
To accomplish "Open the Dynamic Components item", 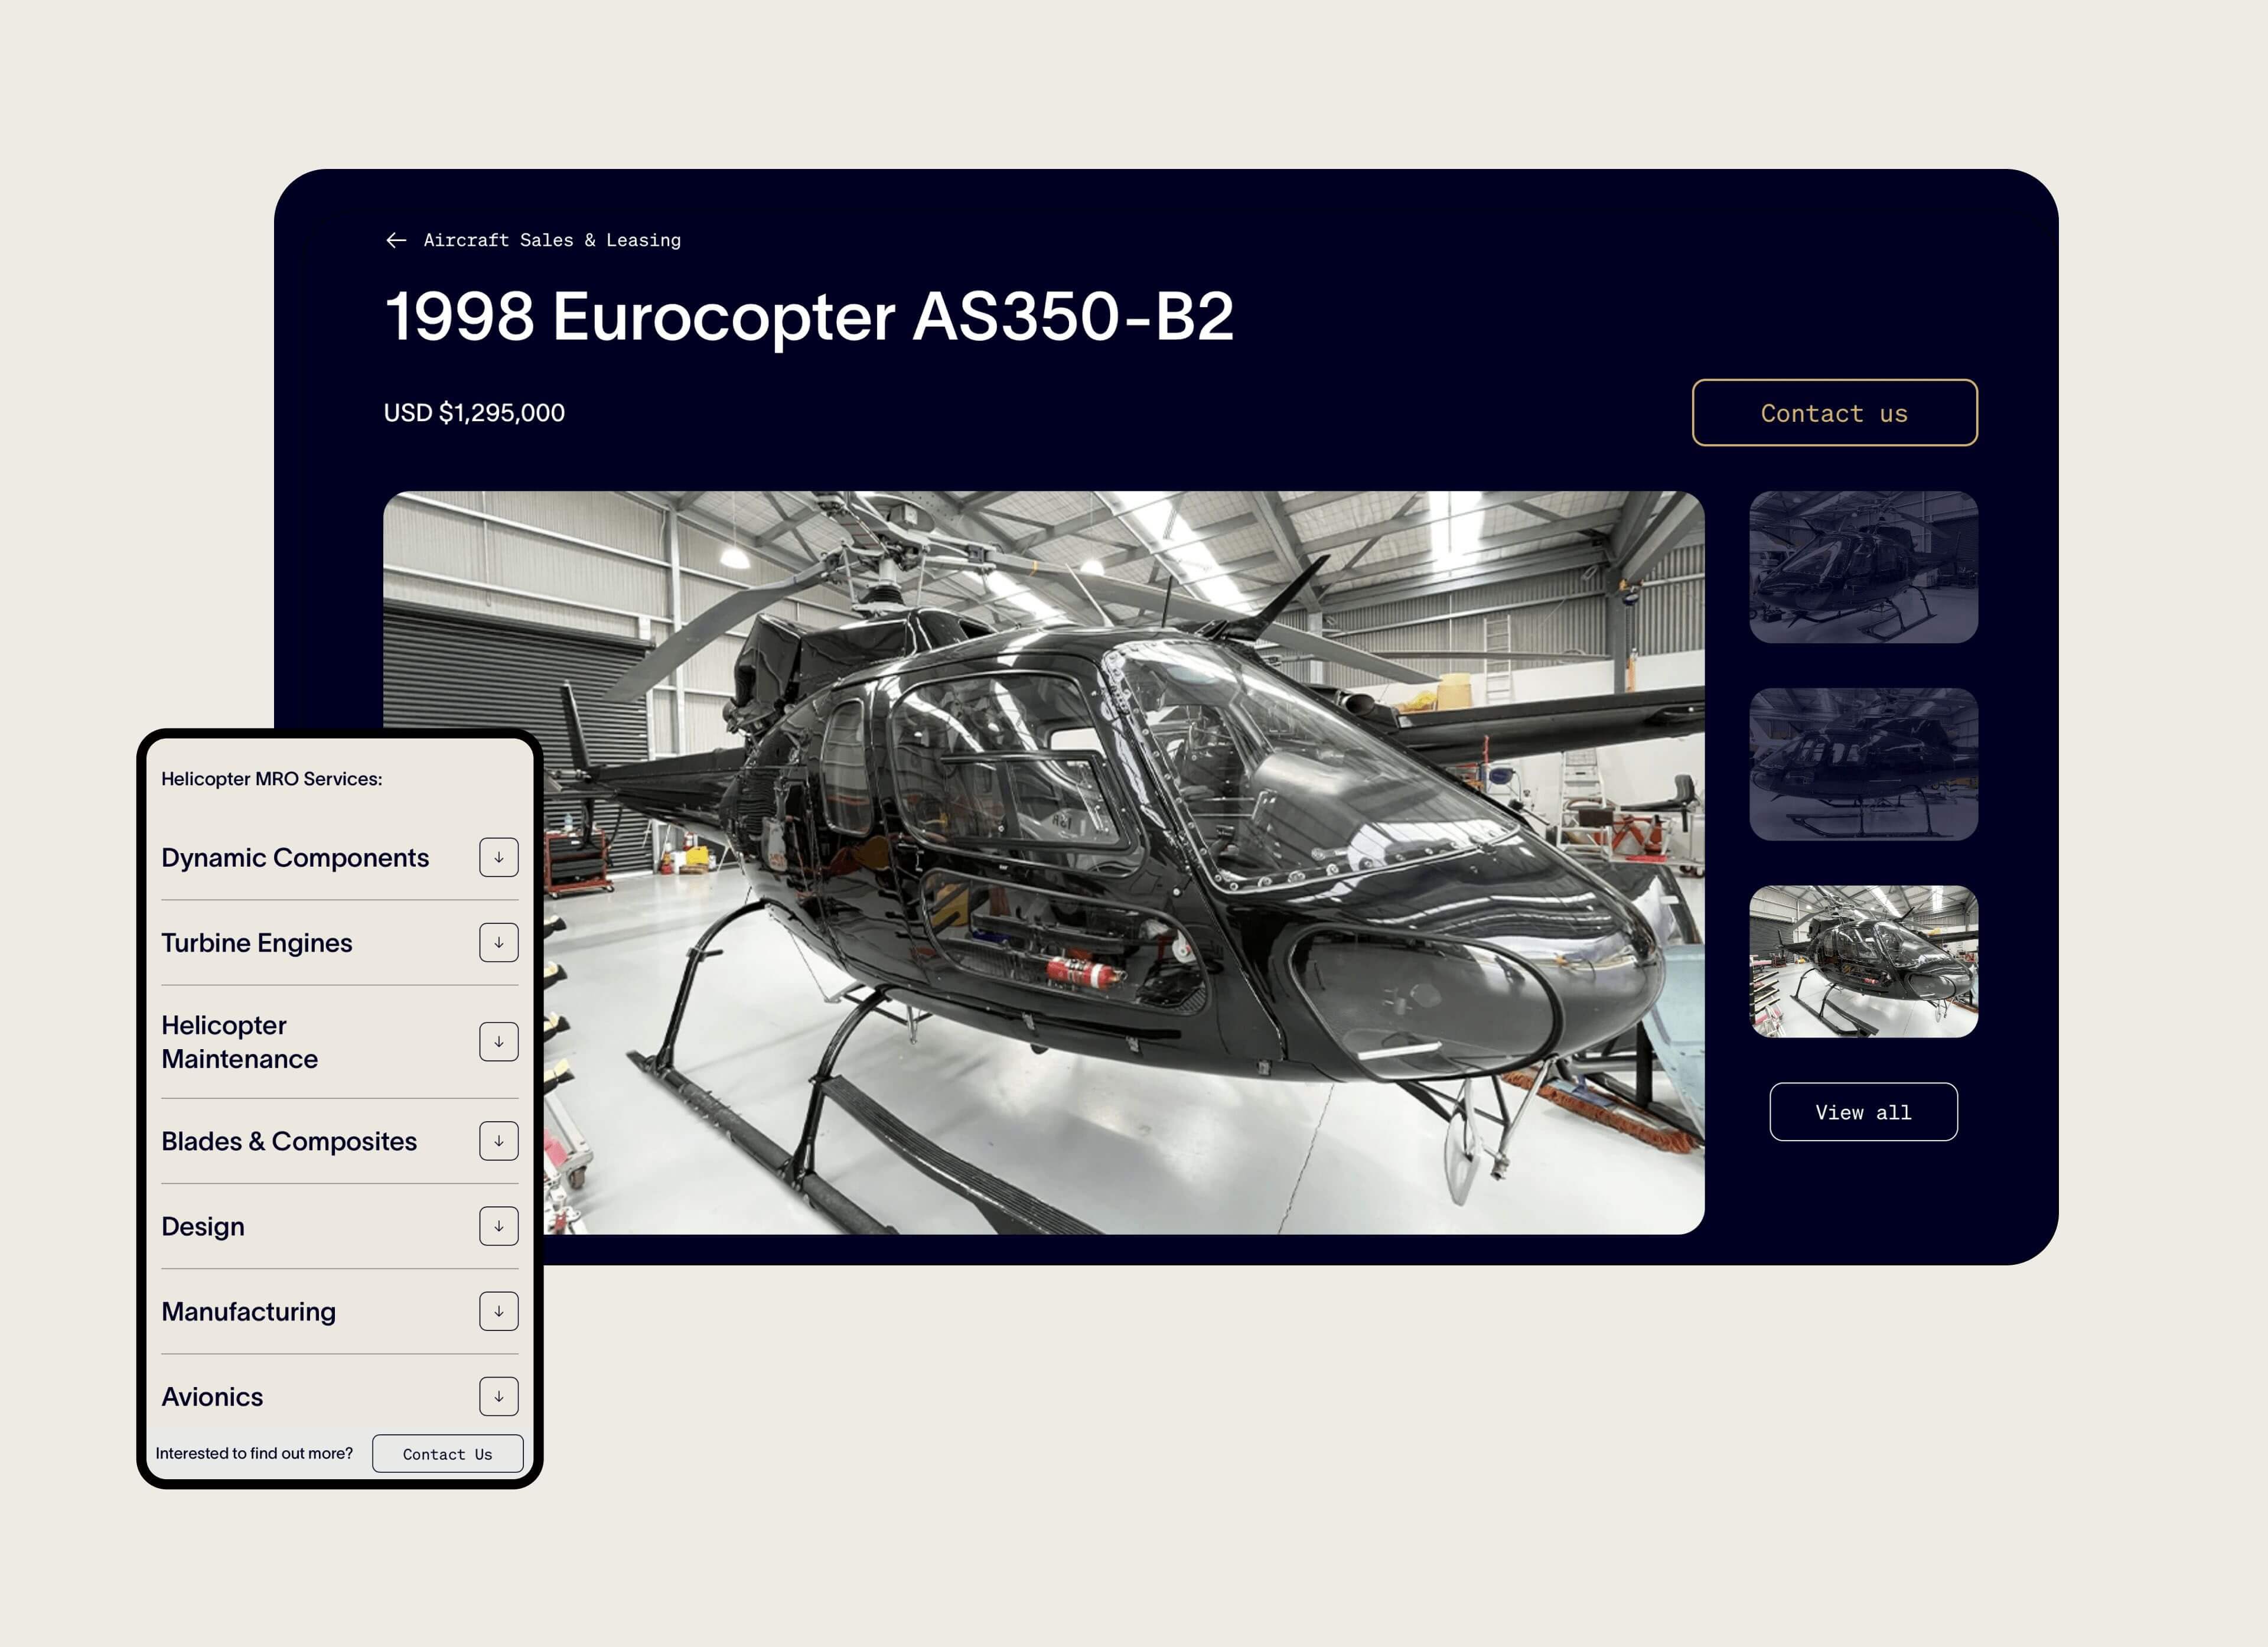I will pyautogui.click(x=295, y=858).
